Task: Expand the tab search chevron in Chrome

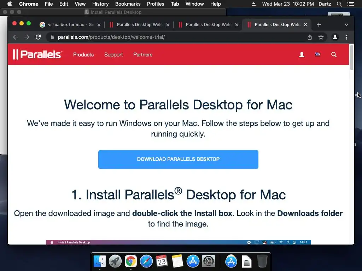Action: pos(346,25)
